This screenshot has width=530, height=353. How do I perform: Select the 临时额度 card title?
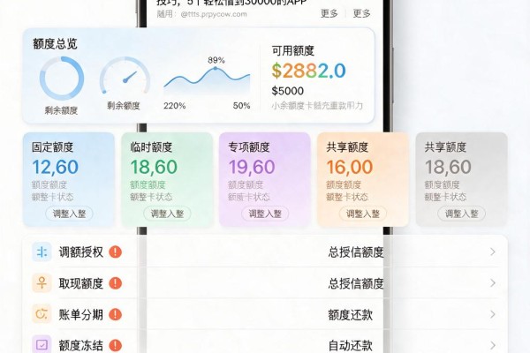pos(151,147)
